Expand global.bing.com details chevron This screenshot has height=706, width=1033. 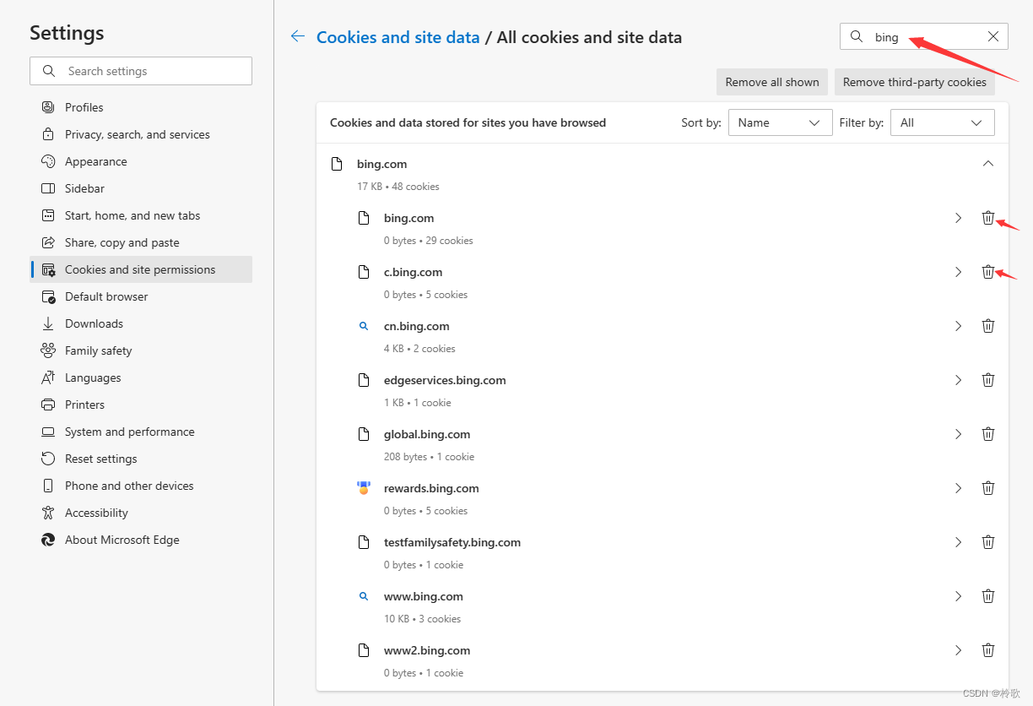[x=958, y=434]
